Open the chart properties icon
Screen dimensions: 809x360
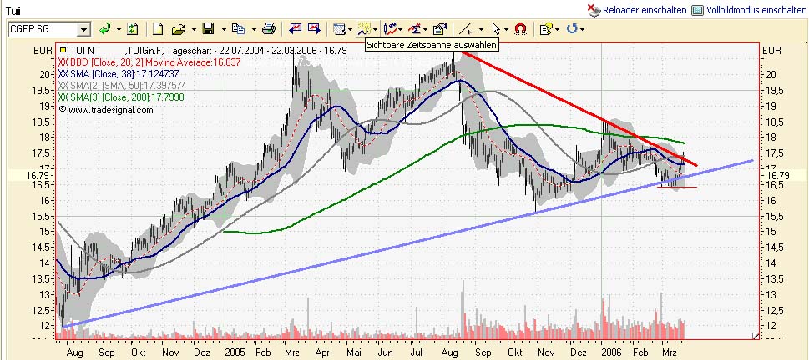[x=440, y=29]
